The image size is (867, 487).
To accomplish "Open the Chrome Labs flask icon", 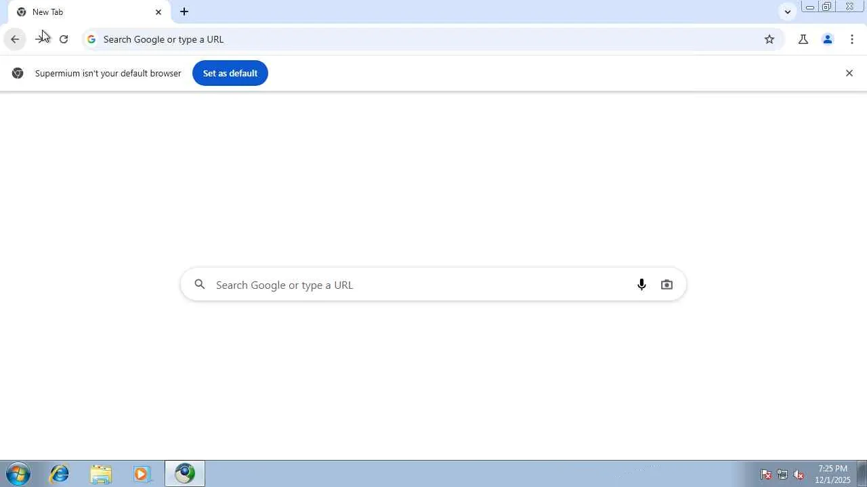I will point(803,39).
